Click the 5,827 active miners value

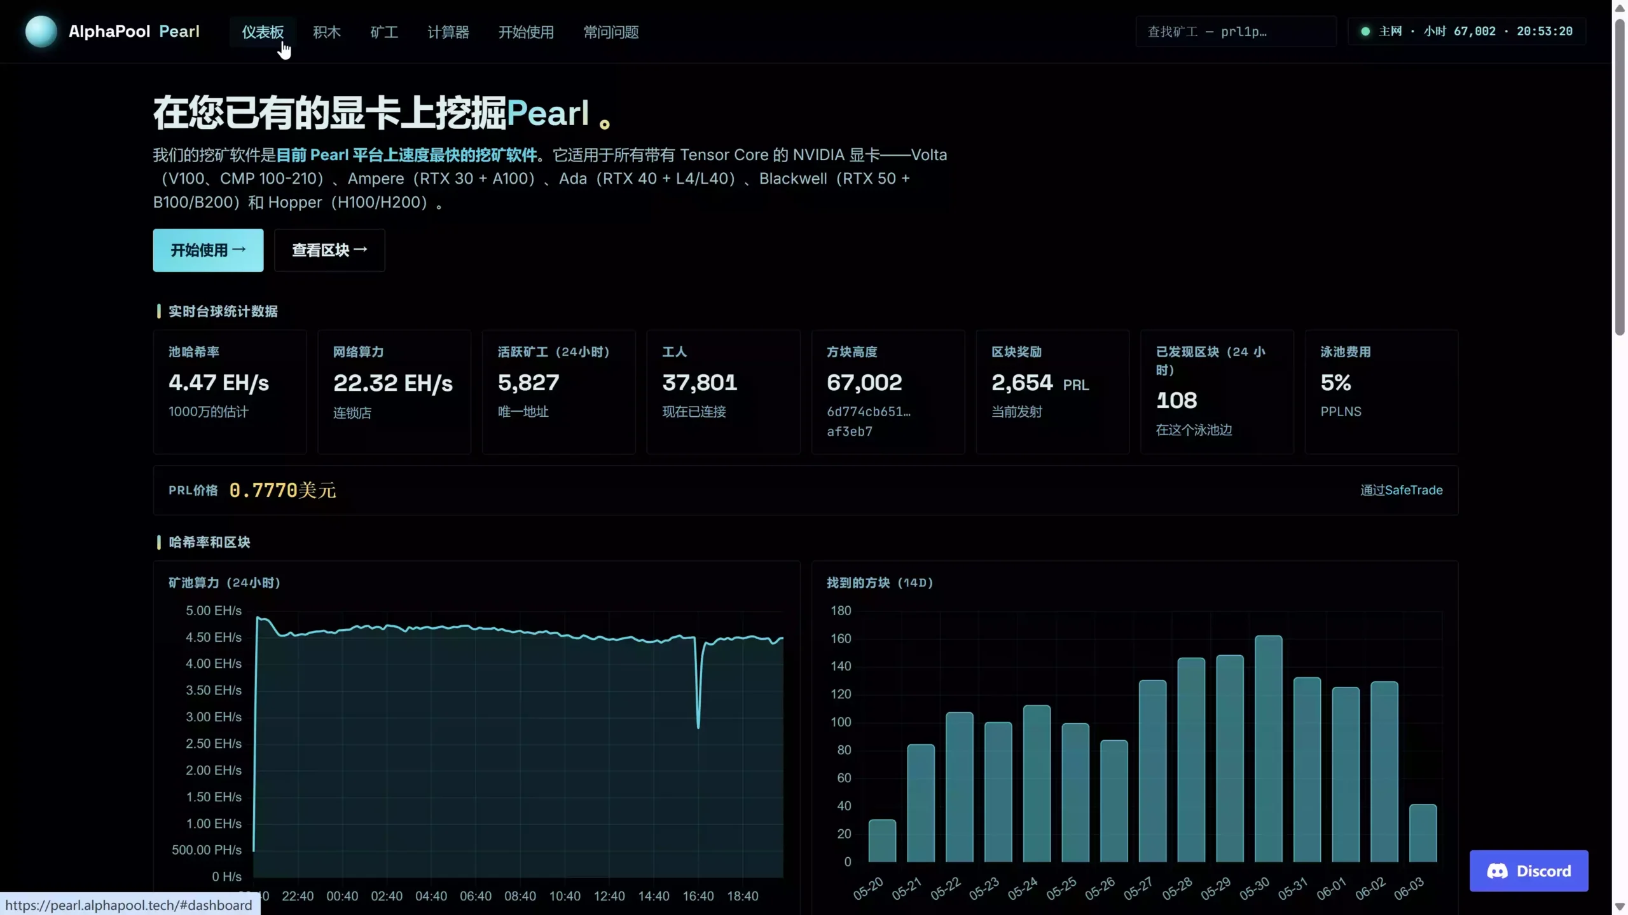528,383
